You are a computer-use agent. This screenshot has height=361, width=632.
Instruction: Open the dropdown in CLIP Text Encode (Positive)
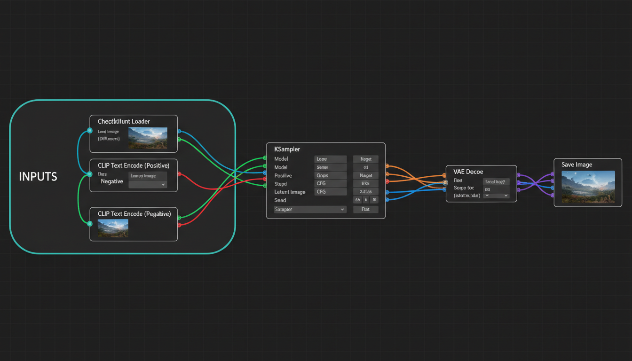[148, 185]
